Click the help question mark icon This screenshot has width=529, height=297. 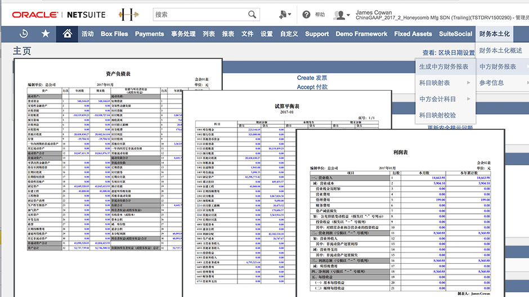point(306,15)
